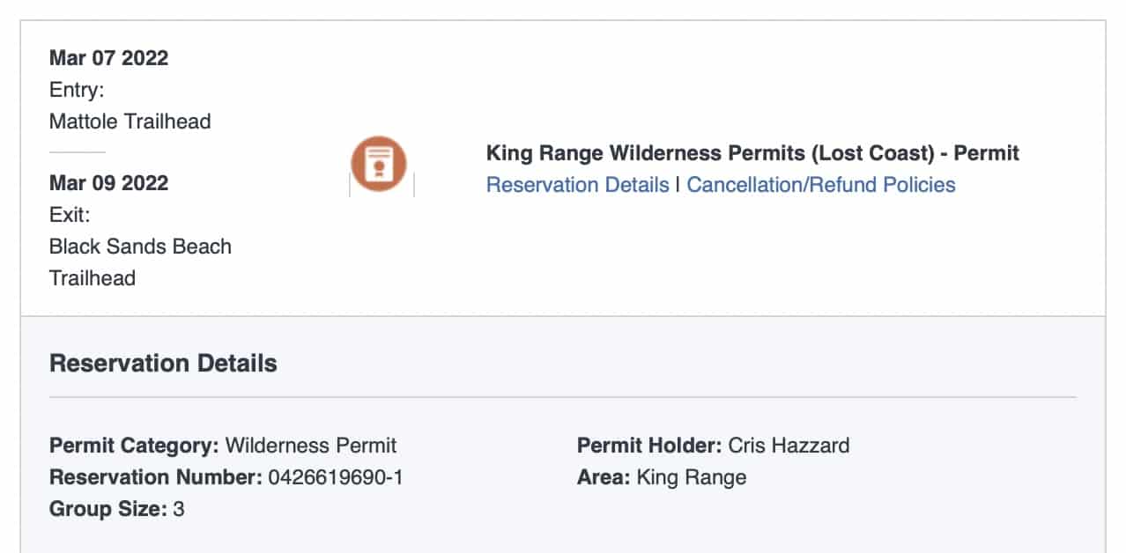1126x553 pixels.
Task: Click the group size value 3
Action: click(x=179, y=509)
